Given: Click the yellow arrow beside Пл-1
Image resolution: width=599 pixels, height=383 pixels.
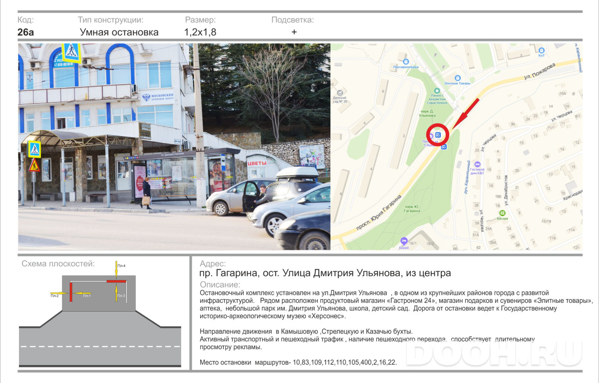Looking at the screenshot, I should 82,293.
